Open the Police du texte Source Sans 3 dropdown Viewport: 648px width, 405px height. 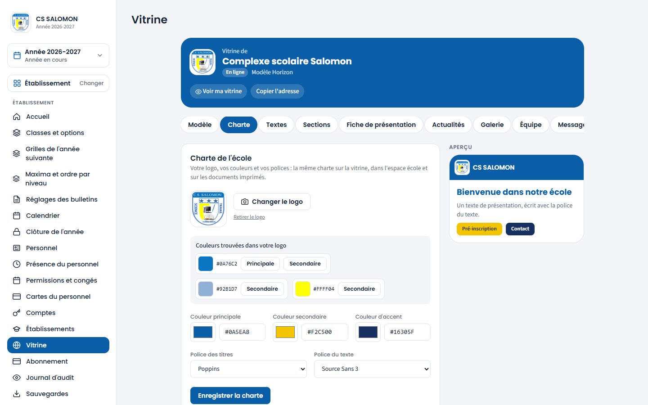tap(372, 369)
